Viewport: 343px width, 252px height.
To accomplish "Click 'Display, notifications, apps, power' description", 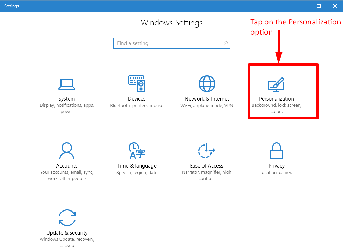I will click(67, 108).
